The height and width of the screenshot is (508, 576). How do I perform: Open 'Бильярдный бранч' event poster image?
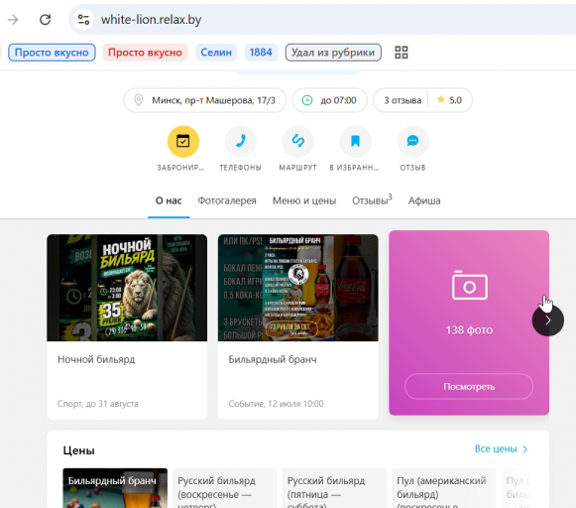[298, 288]
